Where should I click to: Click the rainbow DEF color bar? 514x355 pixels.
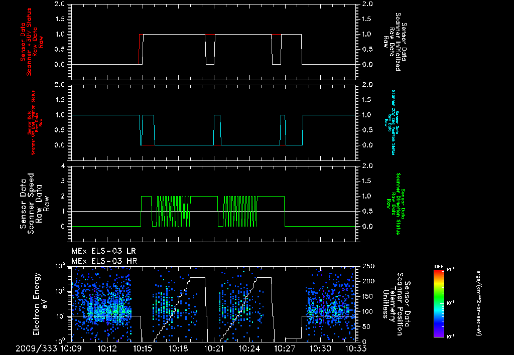coord(439,303)
